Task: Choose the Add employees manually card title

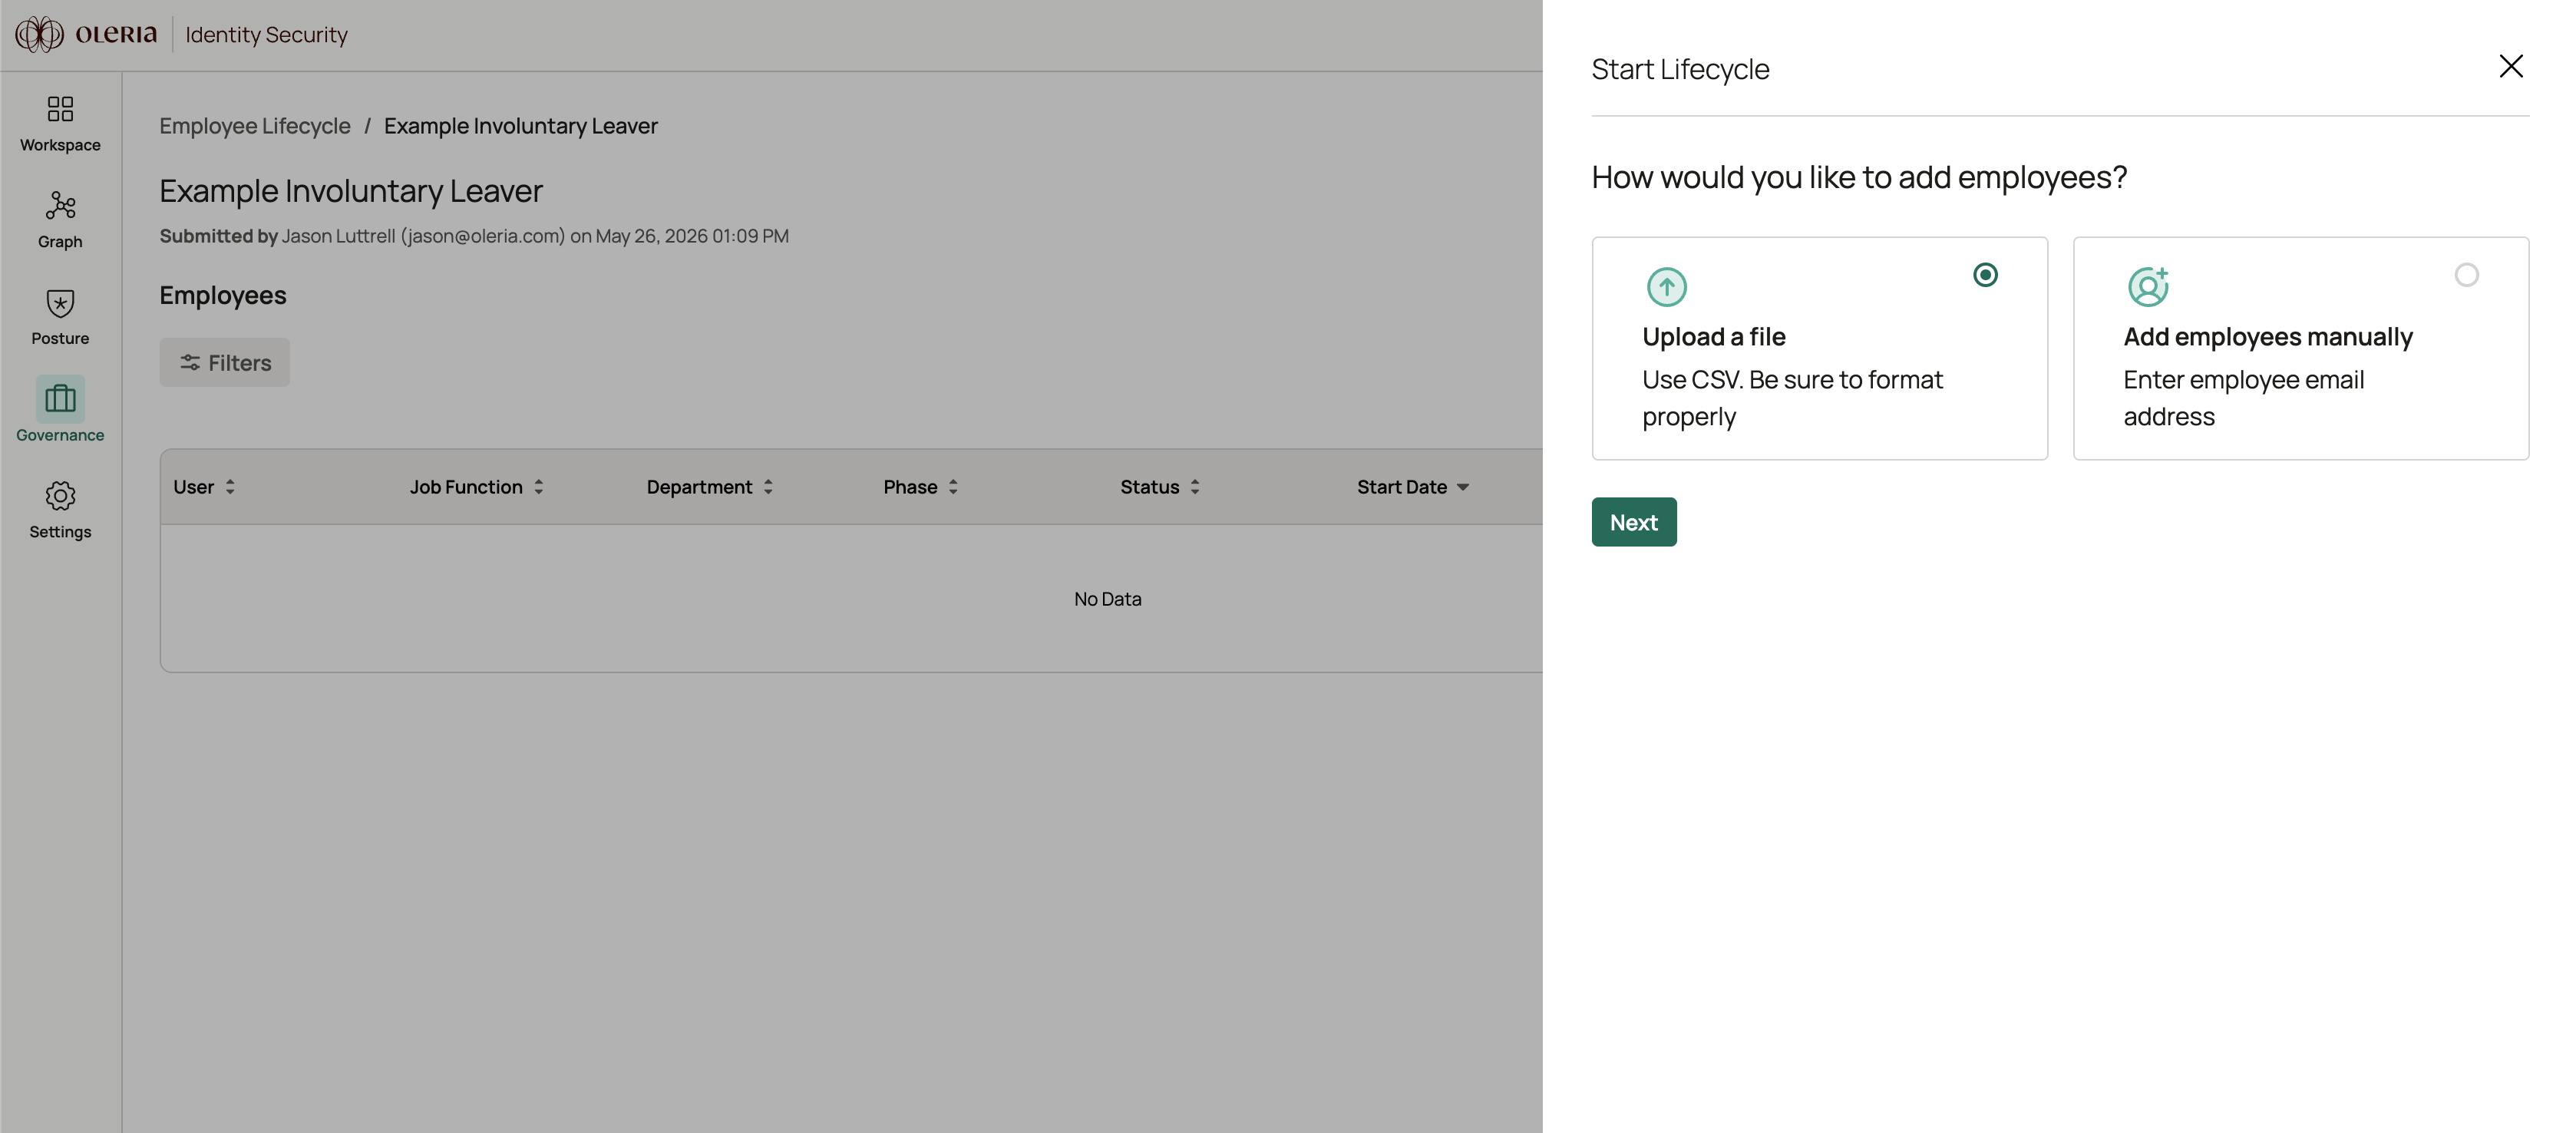Action: (2267, 337)
